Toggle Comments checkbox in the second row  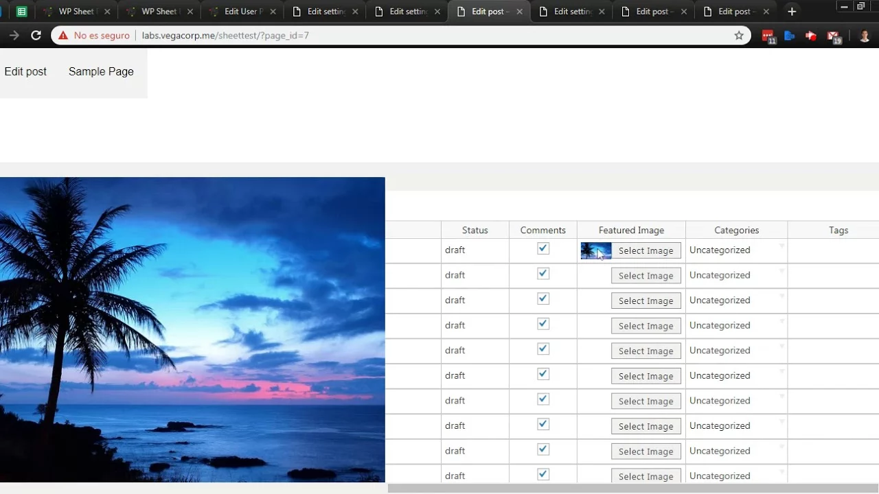543,274
